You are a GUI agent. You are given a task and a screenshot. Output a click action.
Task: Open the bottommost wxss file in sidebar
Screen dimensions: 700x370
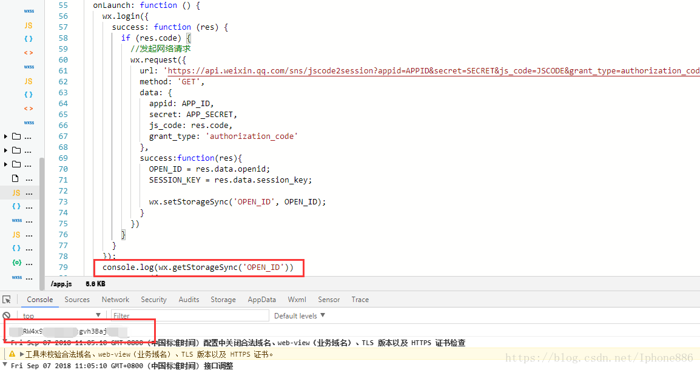tap(17, 278)
